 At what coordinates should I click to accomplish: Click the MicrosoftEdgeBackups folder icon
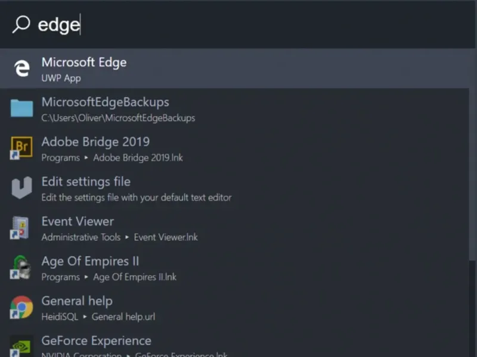21,108
